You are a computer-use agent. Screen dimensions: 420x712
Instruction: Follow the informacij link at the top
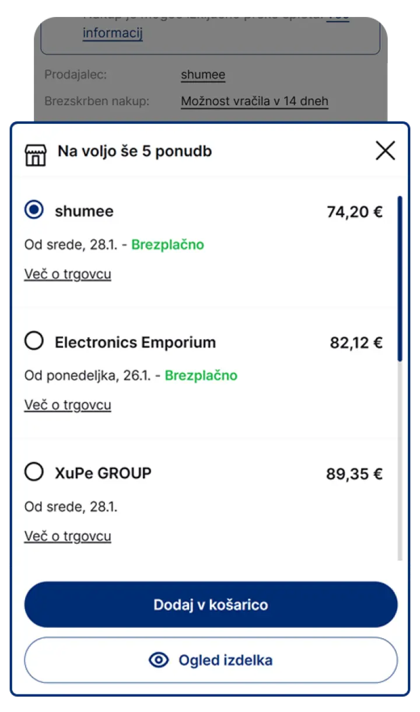(x=113, y=33)
